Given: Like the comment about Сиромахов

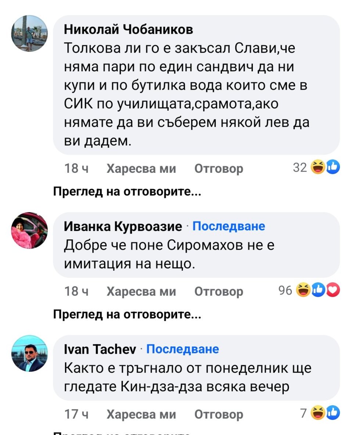Looking at the screenshot, I should [141, 292].
